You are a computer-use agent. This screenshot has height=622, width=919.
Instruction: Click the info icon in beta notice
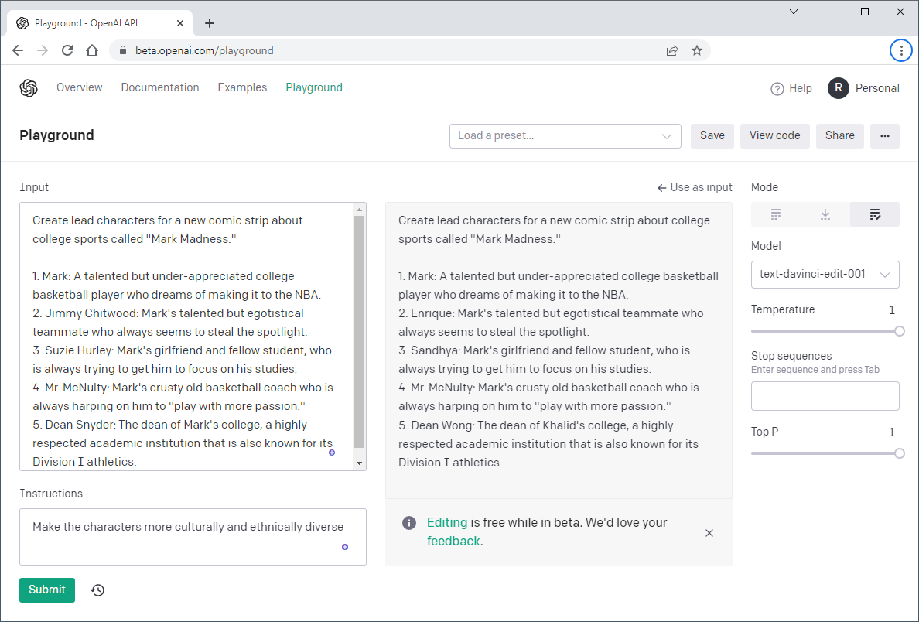(409, 523)
